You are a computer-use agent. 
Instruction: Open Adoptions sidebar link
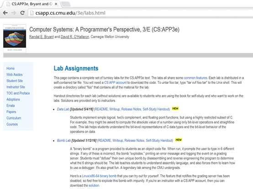pos(13,99)
